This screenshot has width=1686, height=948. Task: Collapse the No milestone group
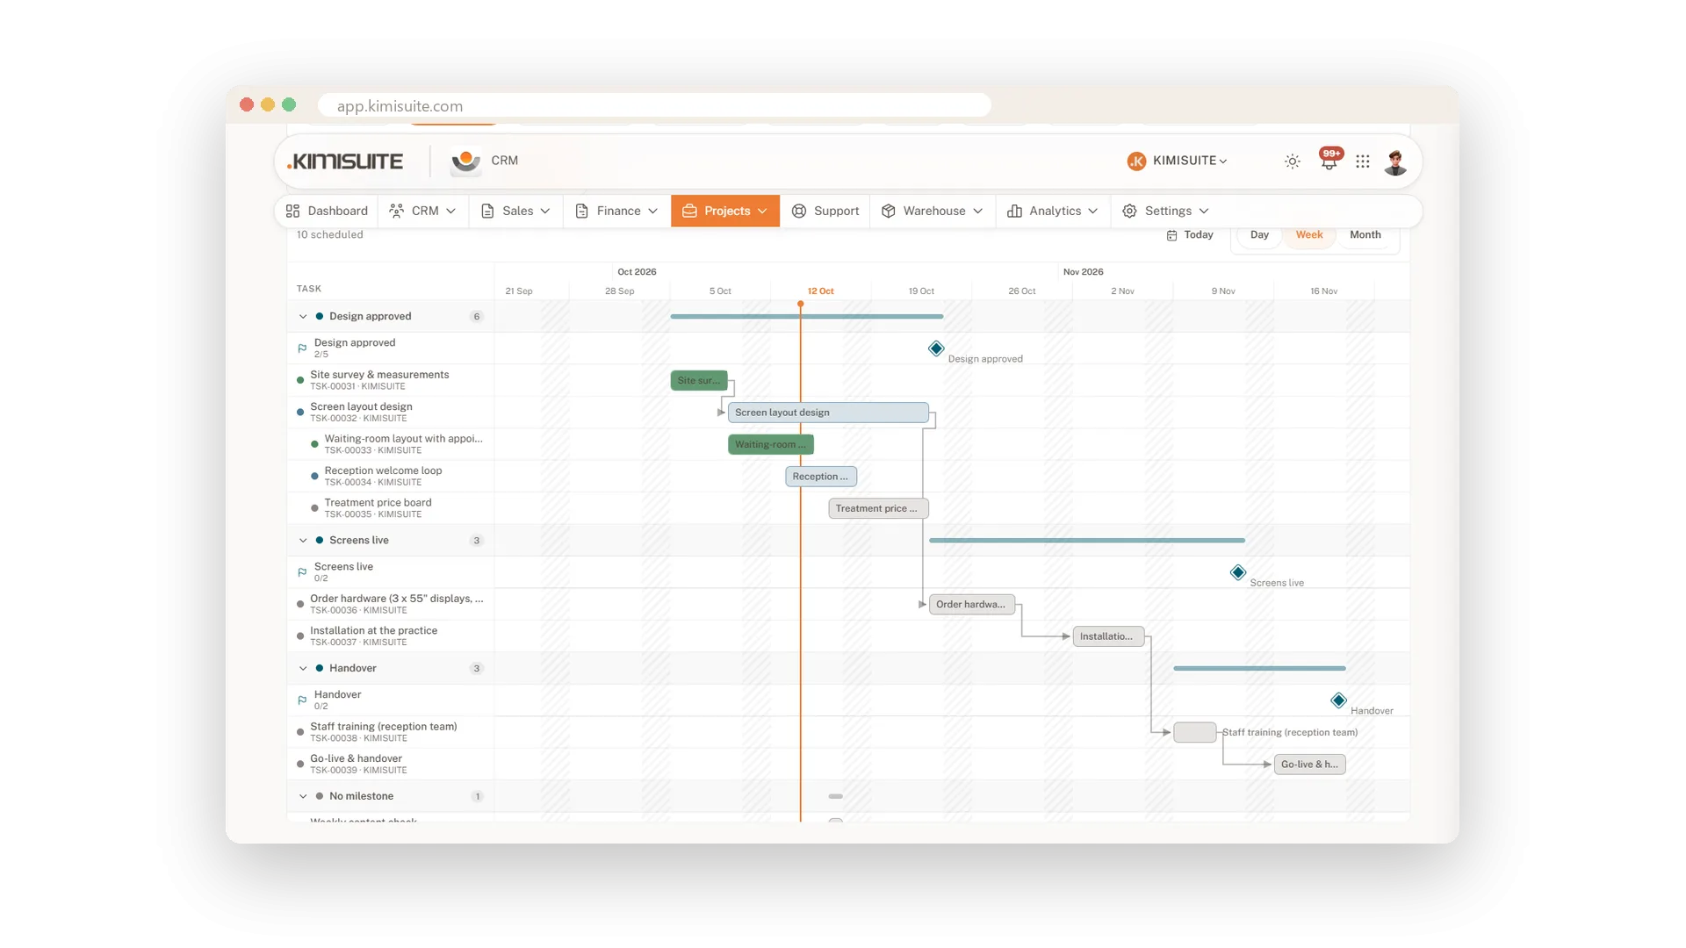click(303, 797)
